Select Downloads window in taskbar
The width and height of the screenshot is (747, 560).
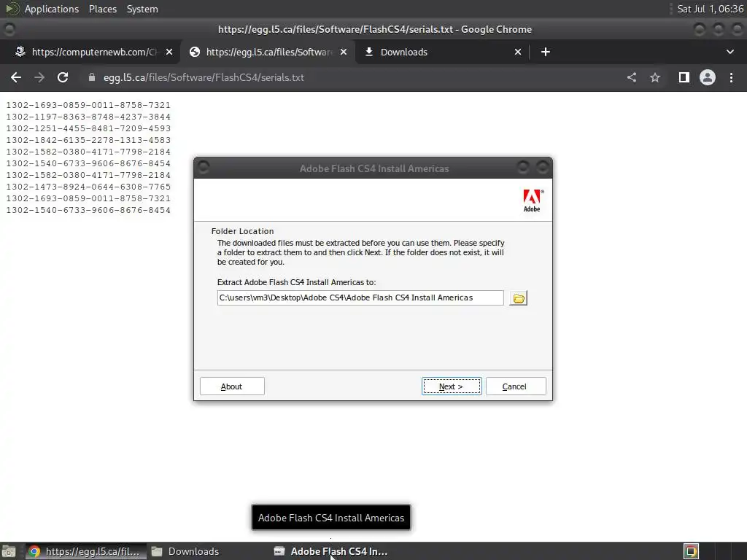[x=186, y=551]
